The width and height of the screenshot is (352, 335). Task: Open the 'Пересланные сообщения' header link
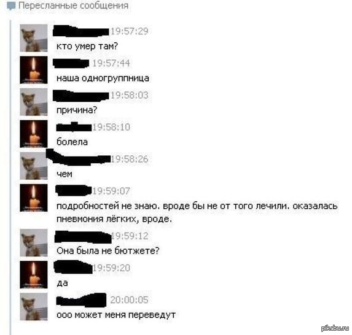coord(73,6)
